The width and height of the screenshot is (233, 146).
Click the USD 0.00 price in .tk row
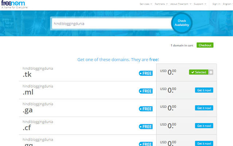click(x=168, y=72)
